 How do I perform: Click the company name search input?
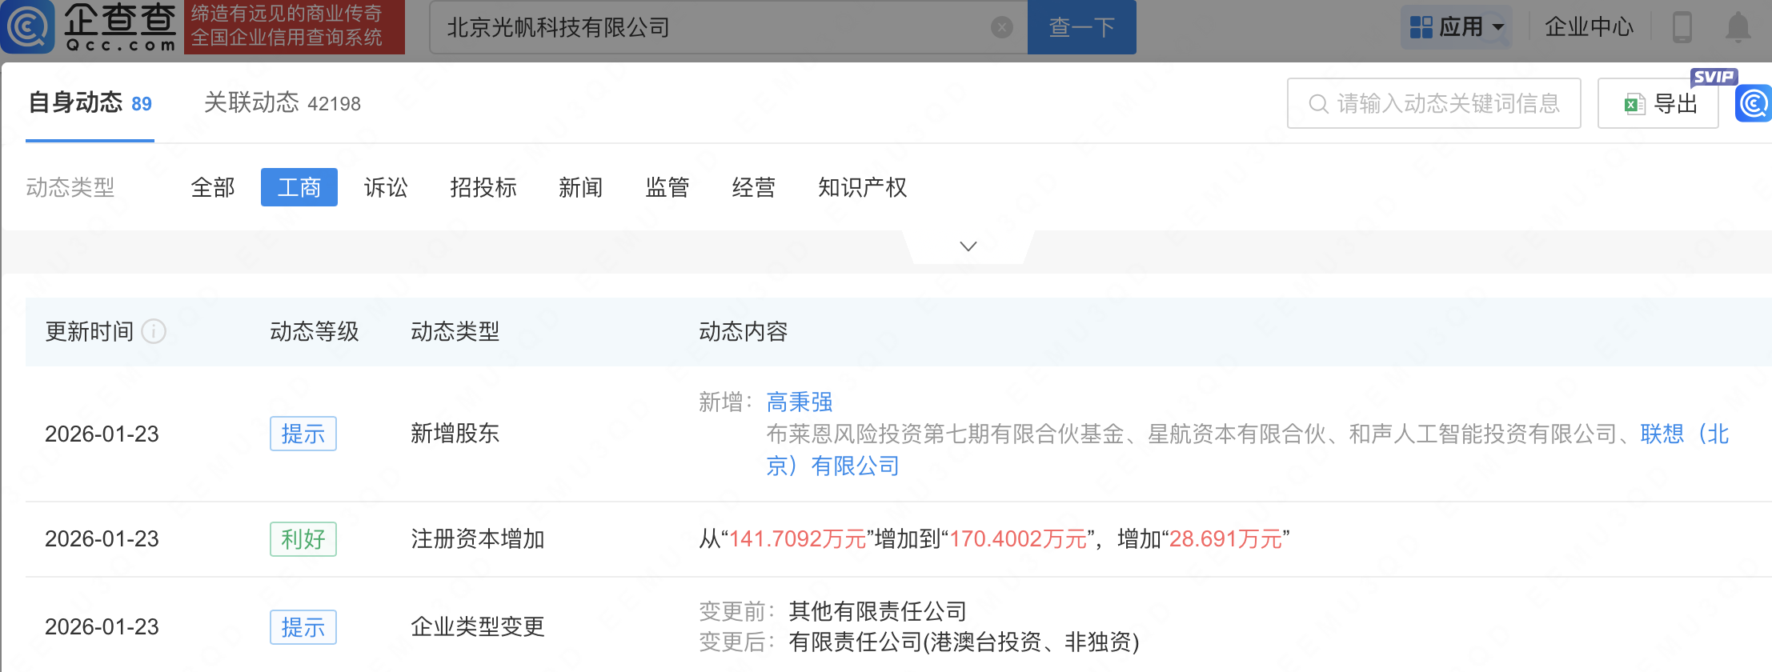pyautogui.click(x=712, y=27)
